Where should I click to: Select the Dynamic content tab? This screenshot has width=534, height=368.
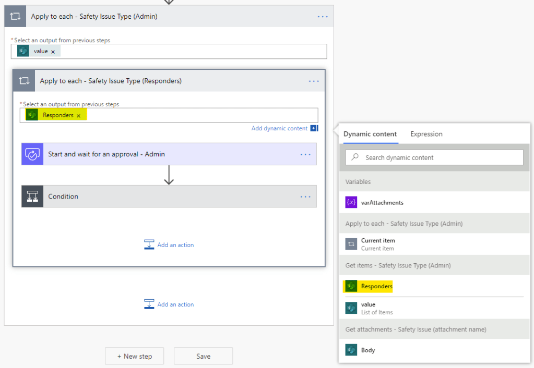point(370,134)
